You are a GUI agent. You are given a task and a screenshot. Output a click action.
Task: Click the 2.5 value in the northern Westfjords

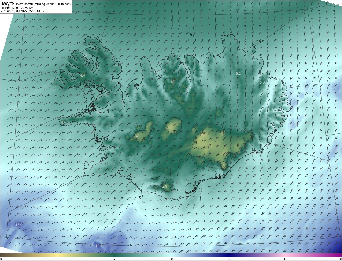[84, 55]
